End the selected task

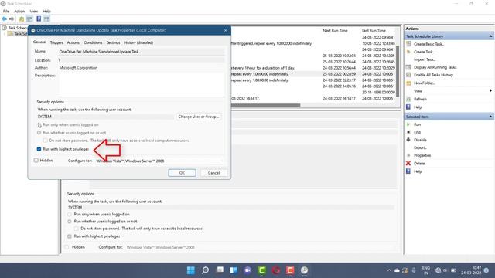(417, 132)
